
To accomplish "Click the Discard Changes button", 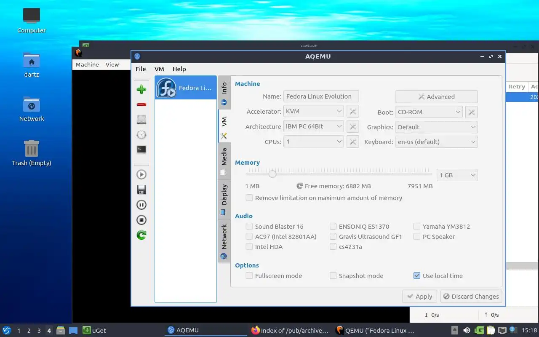I will click(x=471, y=296).
